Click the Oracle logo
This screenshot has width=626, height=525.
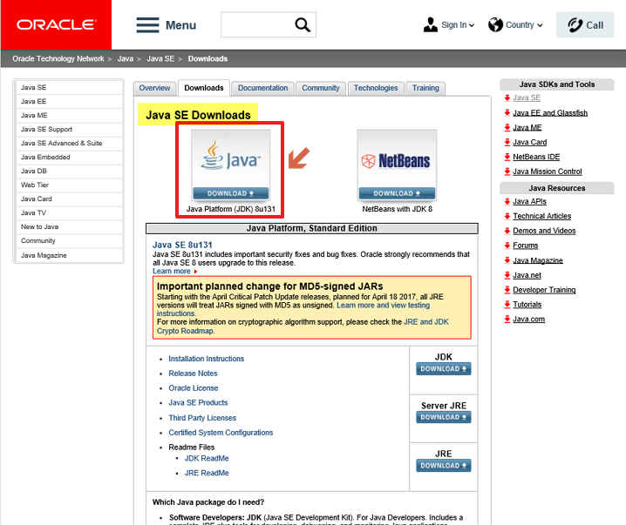[56, 24]
